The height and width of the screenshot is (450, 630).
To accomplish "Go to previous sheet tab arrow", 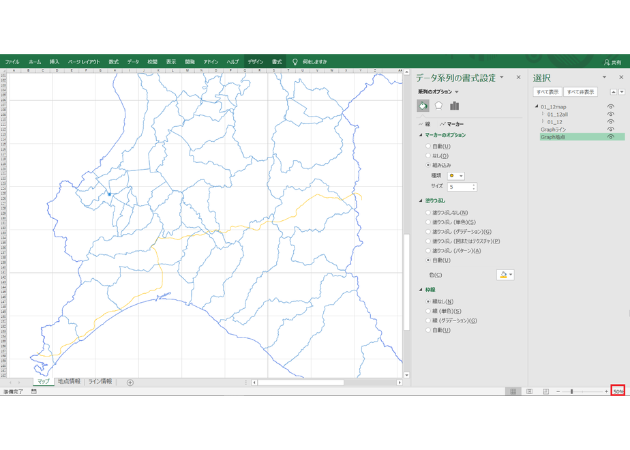I will tap(10, 382).
